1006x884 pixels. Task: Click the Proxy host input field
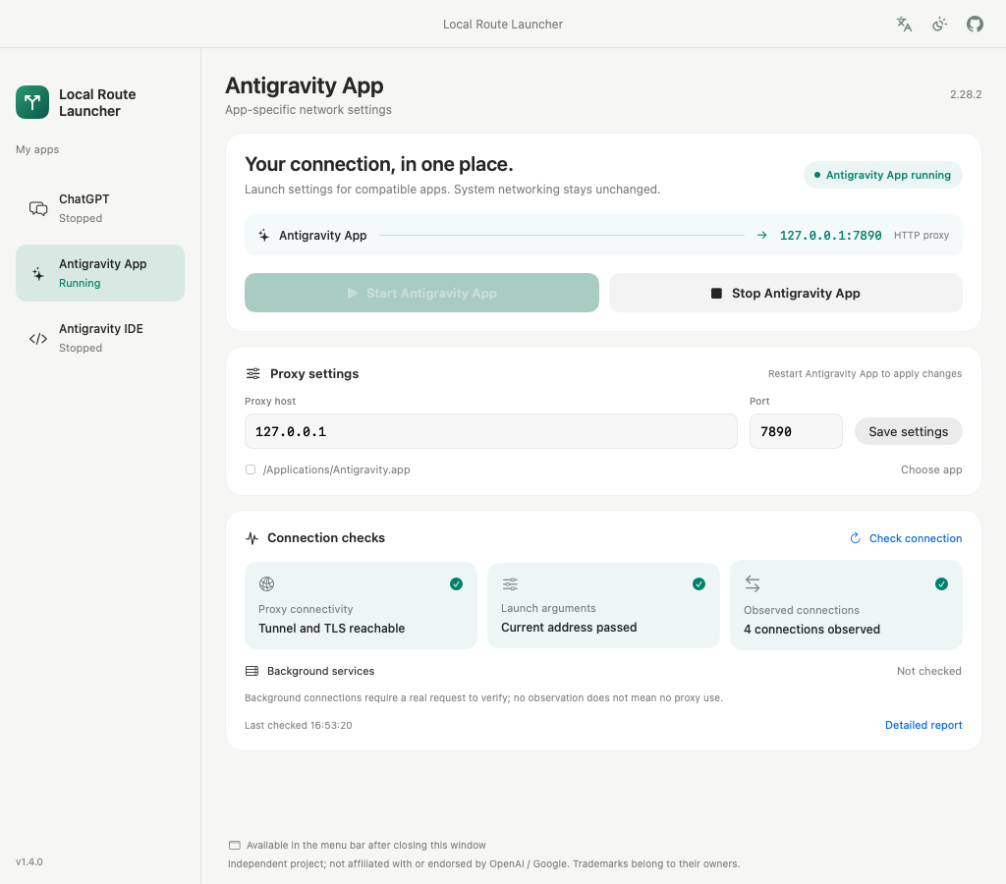click(491, 431)
